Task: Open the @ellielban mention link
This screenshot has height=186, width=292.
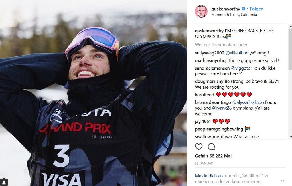Action: click(x=237, y=53)
